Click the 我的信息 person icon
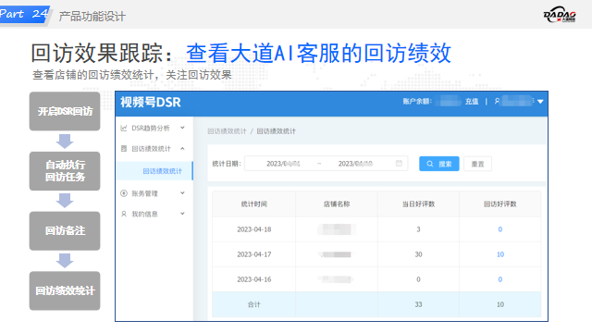The height and width of the screenshot is (333, 592). (123, 214)
